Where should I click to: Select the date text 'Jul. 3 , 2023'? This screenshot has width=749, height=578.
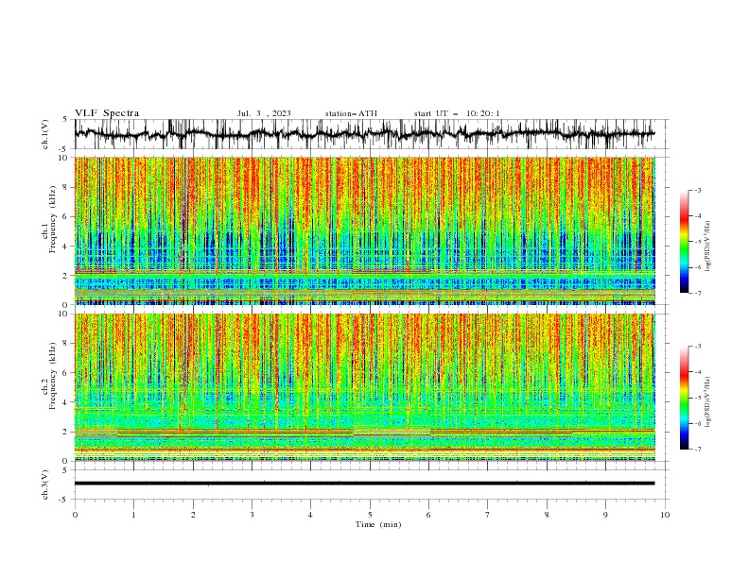(x=264, y=113)
